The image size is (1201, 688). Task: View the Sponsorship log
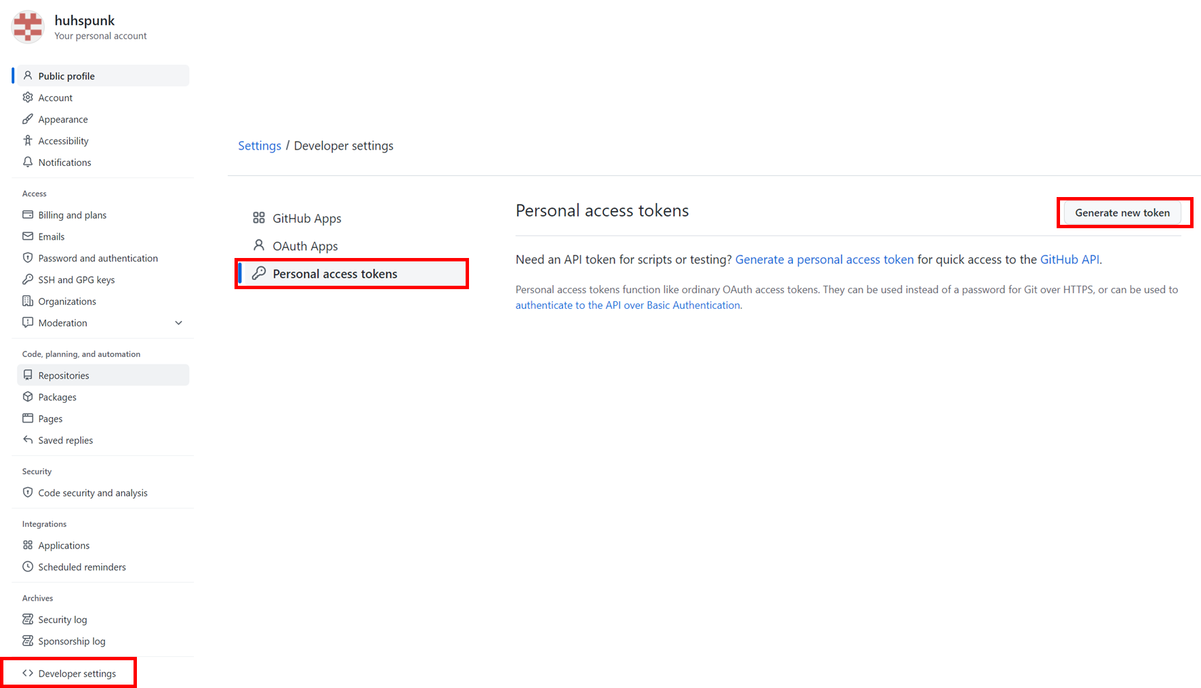tap(103, 641)
